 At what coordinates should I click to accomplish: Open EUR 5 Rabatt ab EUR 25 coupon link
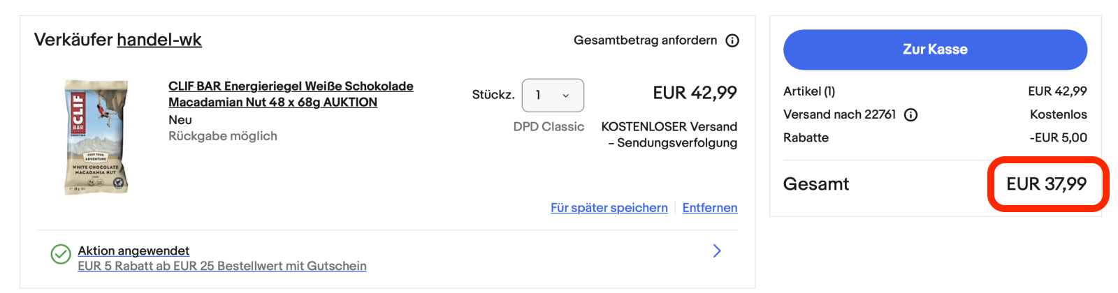click(x=222, y=266)
